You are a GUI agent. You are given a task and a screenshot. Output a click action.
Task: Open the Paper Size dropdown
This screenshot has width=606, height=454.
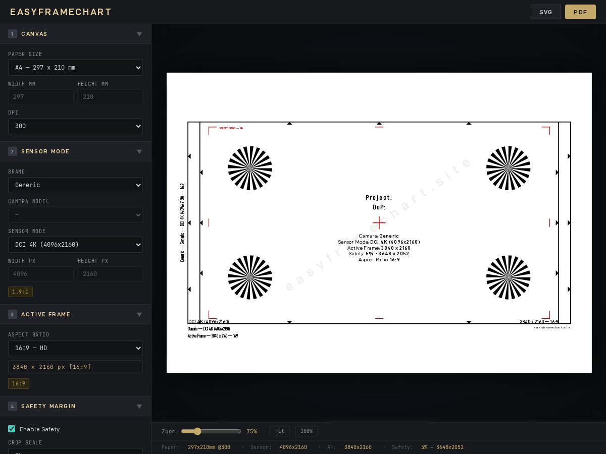pos(75,68)
